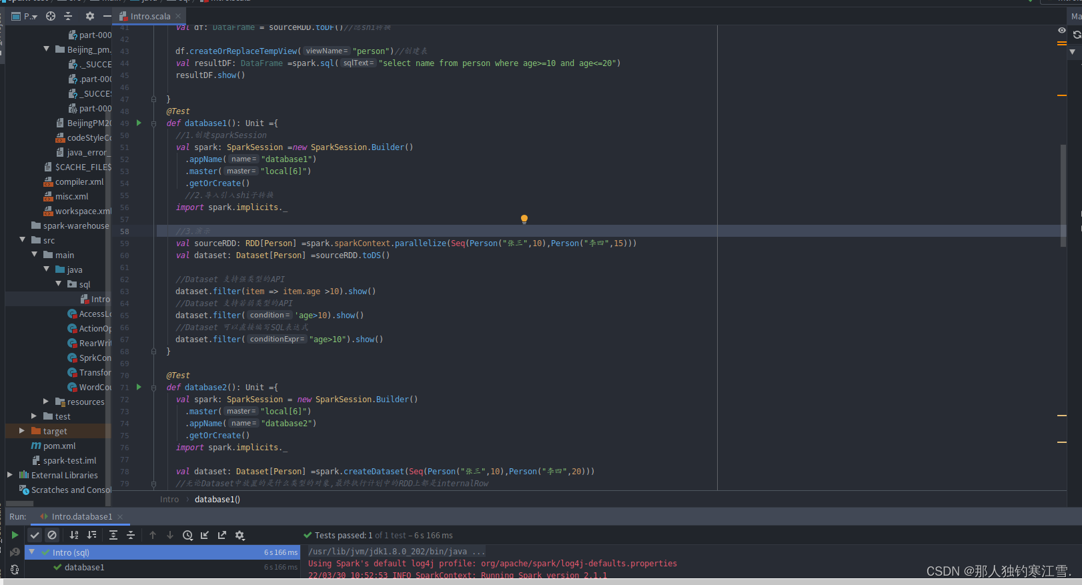The image size is (1082, 585).
Task: Expand all test results
Action: point(113,535)
